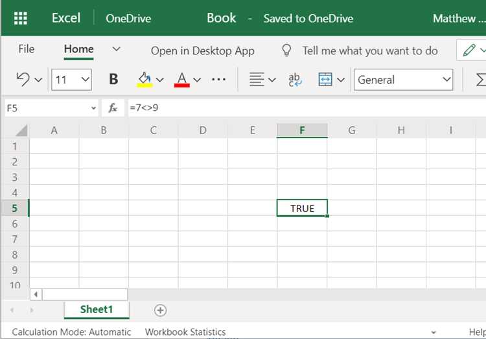
Task: Expand the ribbon tabs chevron beside Home
Action: [116, 49]
